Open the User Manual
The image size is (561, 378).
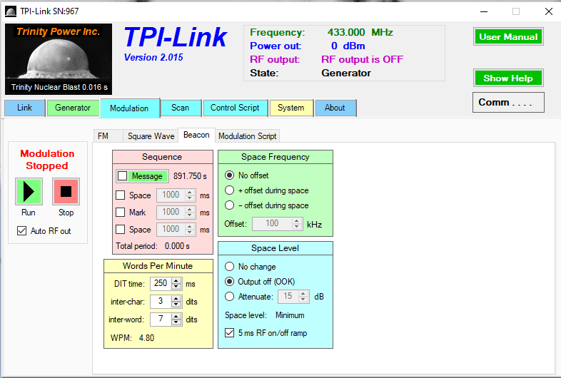click(x=507, y=37)
